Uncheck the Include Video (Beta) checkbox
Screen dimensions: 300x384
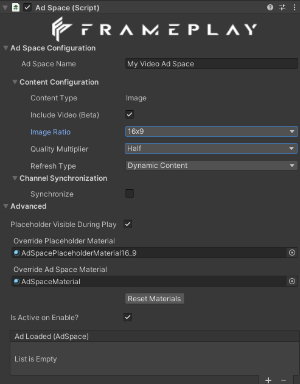[x=130, y=114]
